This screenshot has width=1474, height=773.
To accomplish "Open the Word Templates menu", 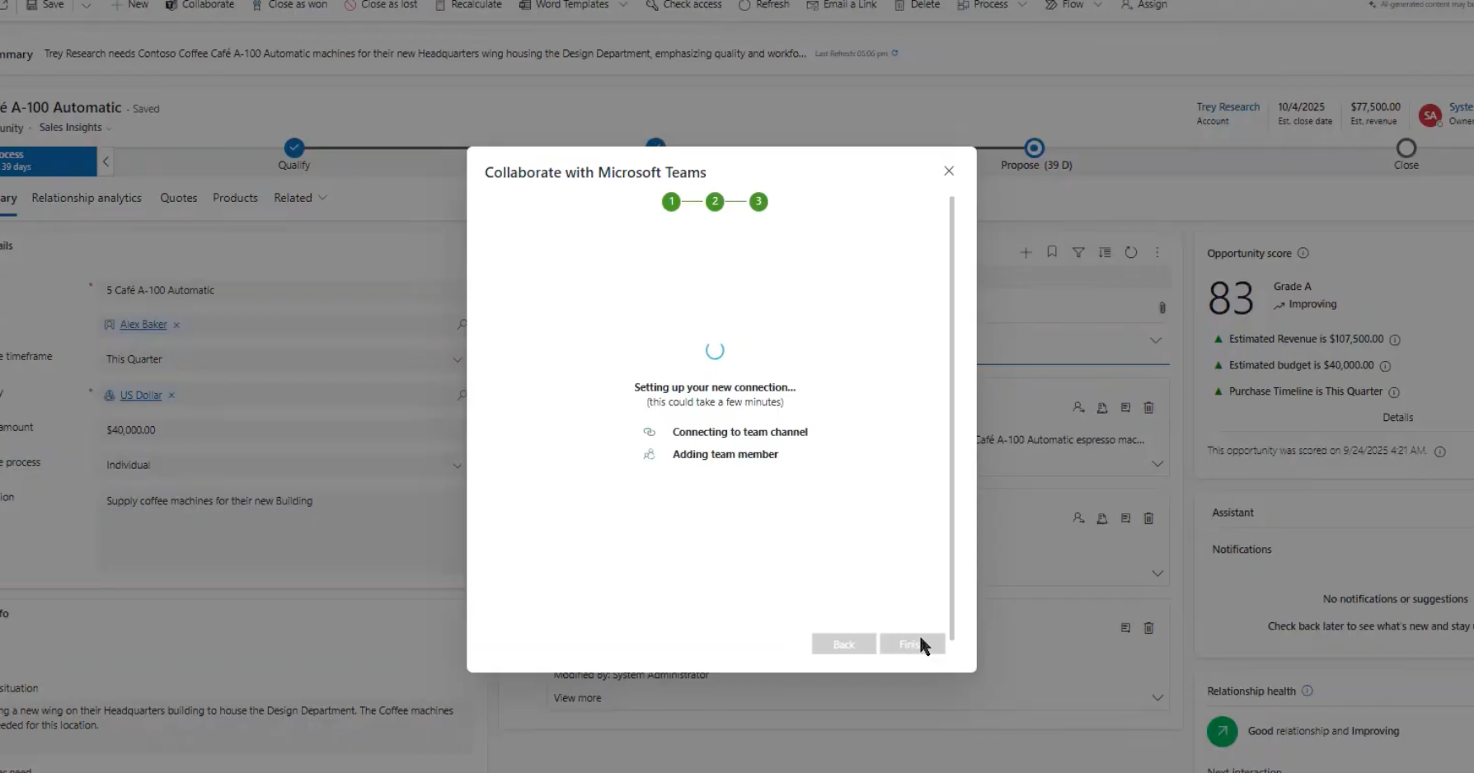I will (573, 5).
